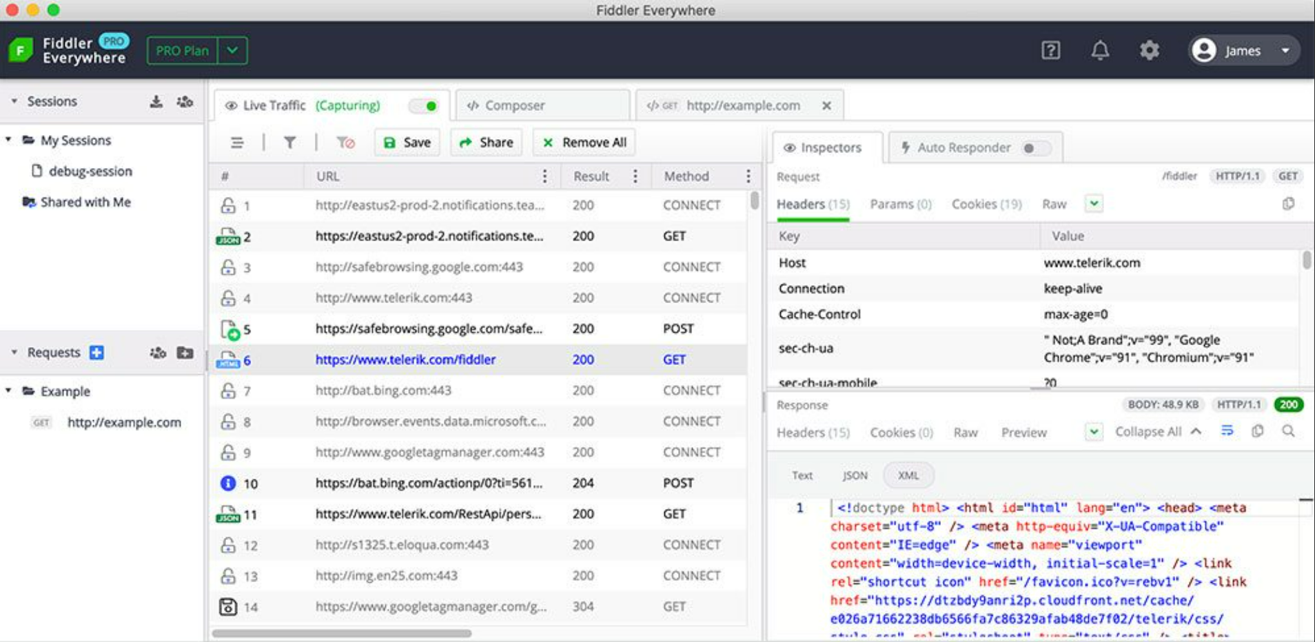Click the PRO Plan button
The height and width of the screenshot is (642, 1315).
182,50
